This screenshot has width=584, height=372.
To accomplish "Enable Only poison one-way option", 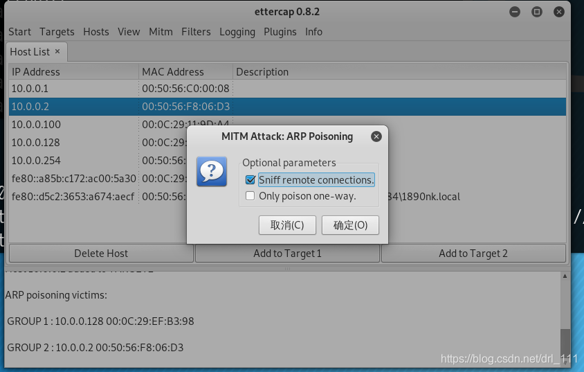I will pos(250,196).
